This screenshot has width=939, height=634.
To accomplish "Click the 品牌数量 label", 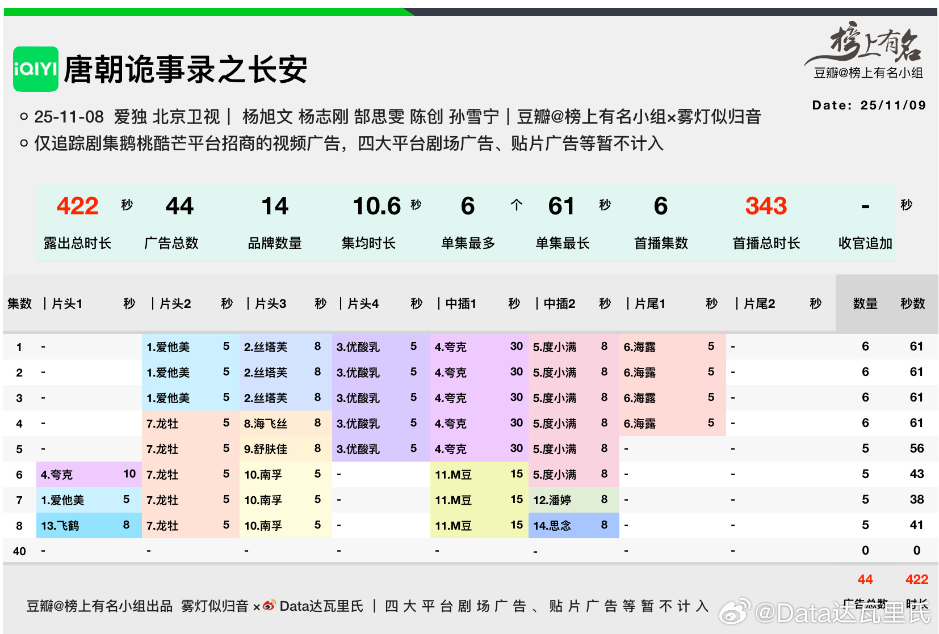I will 275,243.
